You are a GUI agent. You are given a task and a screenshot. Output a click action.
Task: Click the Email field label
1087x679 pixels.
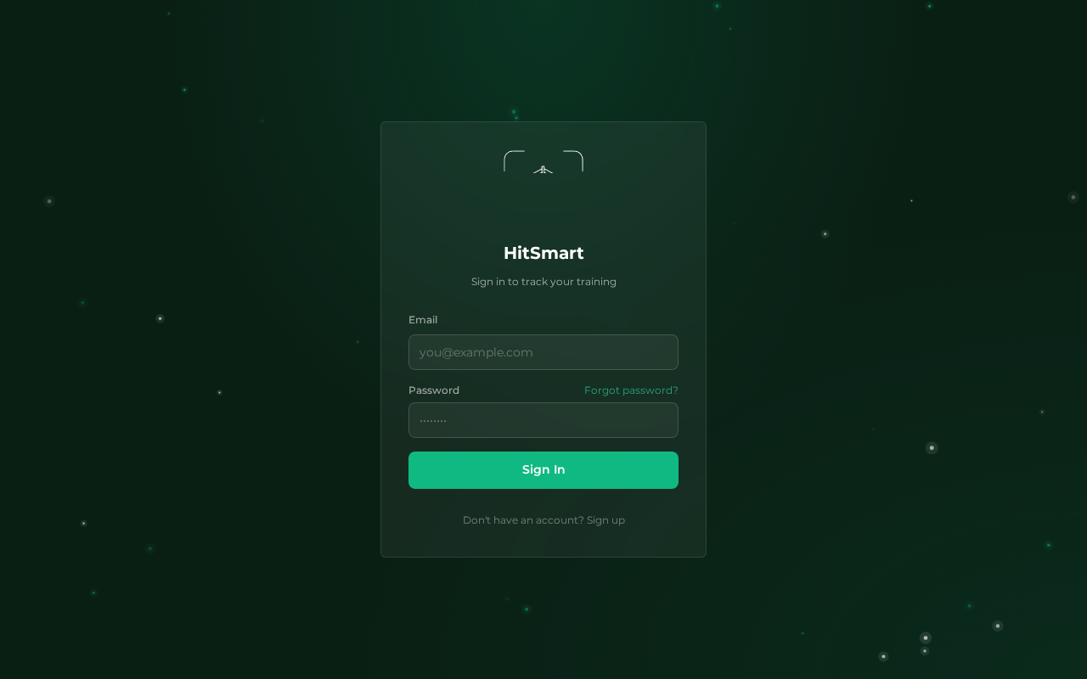[423, 320]
